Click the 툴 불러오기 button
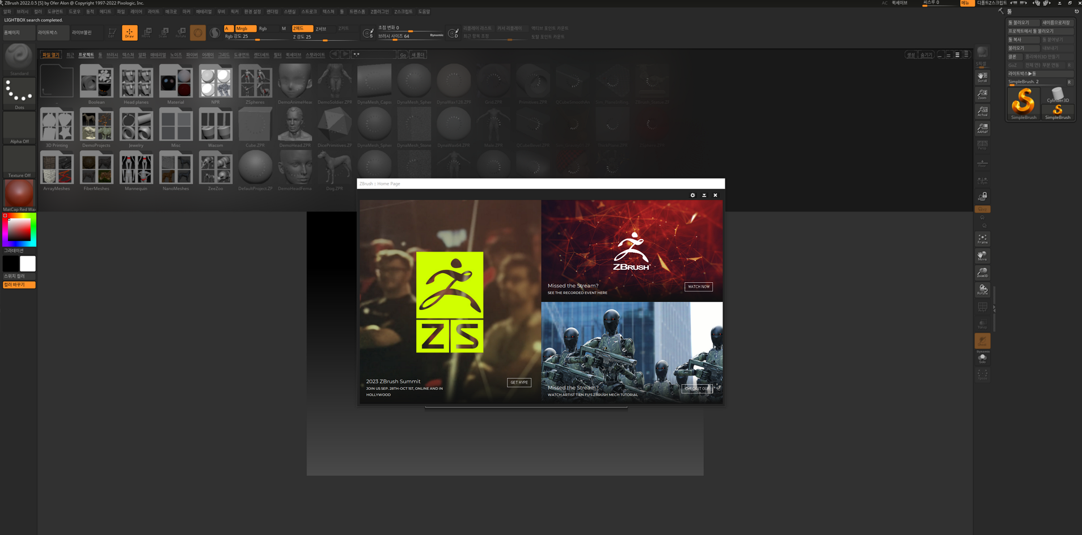The width and height of the screenshot is (1082, 535). tap(1022, 23)
